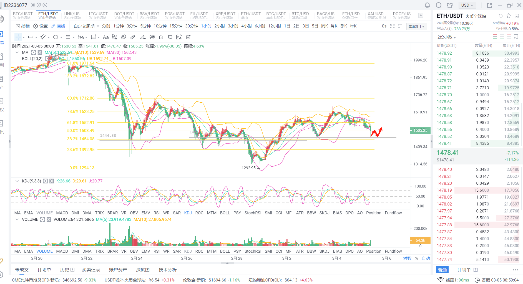Screen dimensions: 523x284
Task: Click the notification bell in title bar
Action: [x=427, y=5]
